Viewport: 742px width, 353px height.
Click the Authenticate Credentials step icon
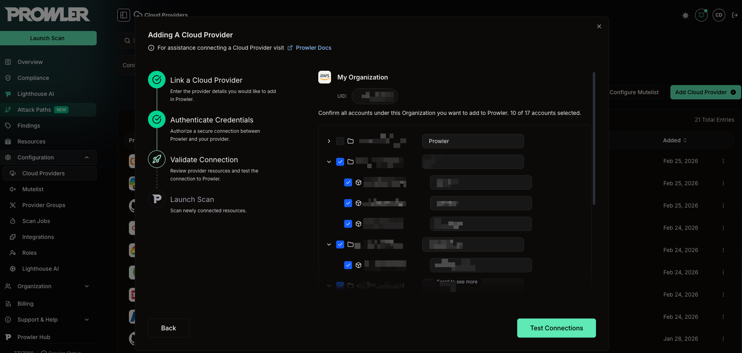[157, 120]
